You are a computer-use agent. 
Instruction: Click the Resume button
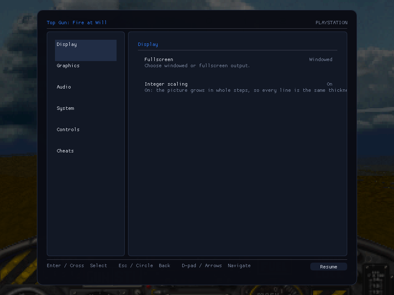pos(329,267)
